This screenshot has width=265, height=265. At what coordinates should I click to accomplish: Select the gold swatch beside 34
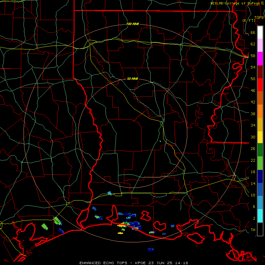tap(260, 125)
